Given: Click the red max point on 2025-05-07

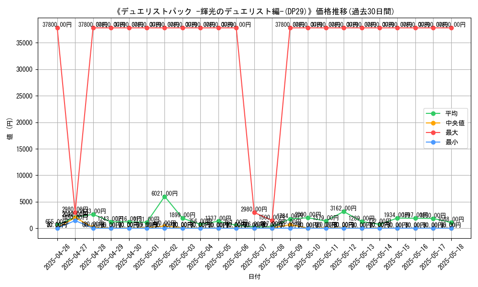Looking at the screenshot, I should point(254,212).
